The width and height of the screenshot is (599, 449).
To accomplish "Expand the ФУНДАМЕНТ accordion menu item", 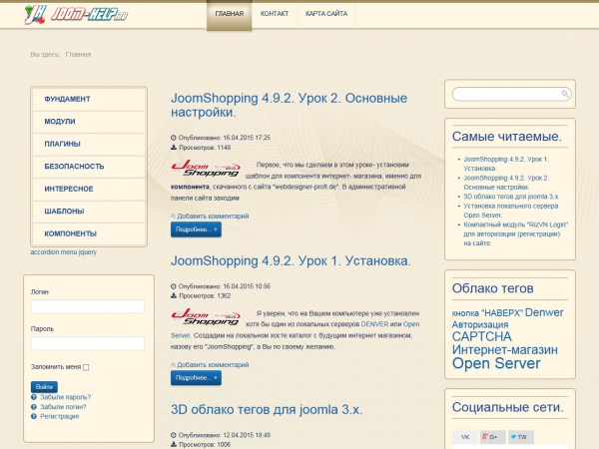I will click(89, 99).
